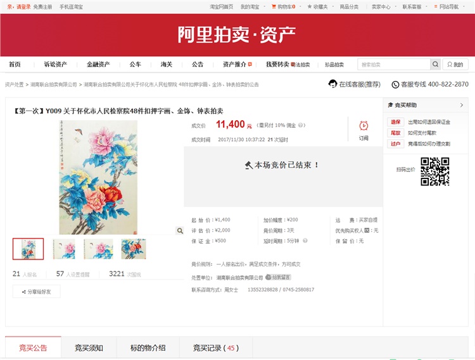The image size is (475, 360).
Task: Expand the bid help panel chevron
Action: pyautogui.click(x=462, y=105)
